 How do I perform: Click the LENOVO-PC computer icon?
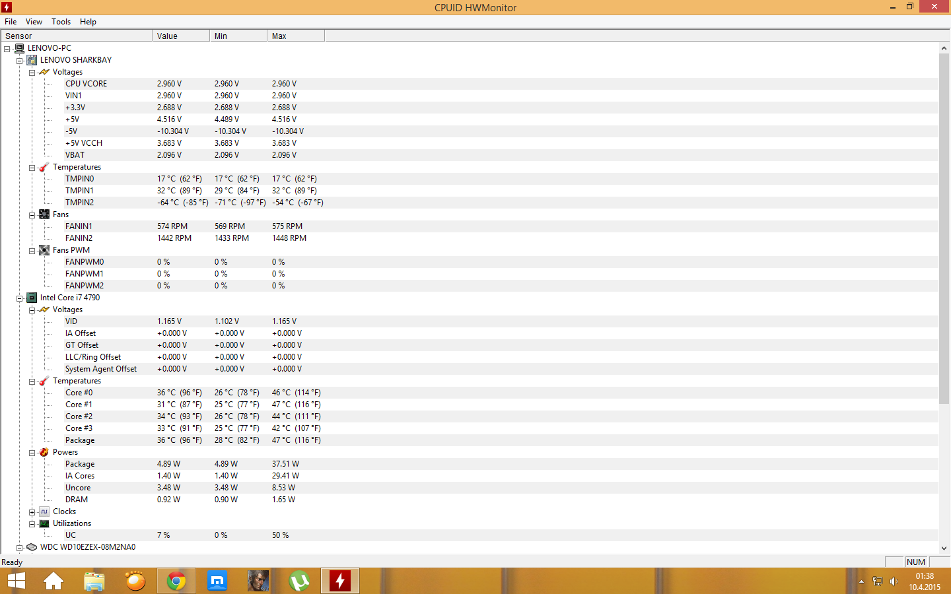click(x=20, y=48)
